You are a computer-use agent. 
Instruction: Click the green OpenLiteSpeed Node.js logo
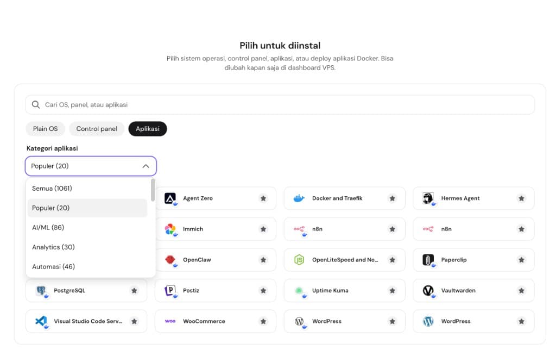pos(299,260)
